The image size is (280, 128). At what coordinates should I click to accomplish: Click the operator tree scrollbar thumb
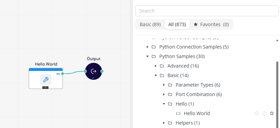(x=277, y=95)
